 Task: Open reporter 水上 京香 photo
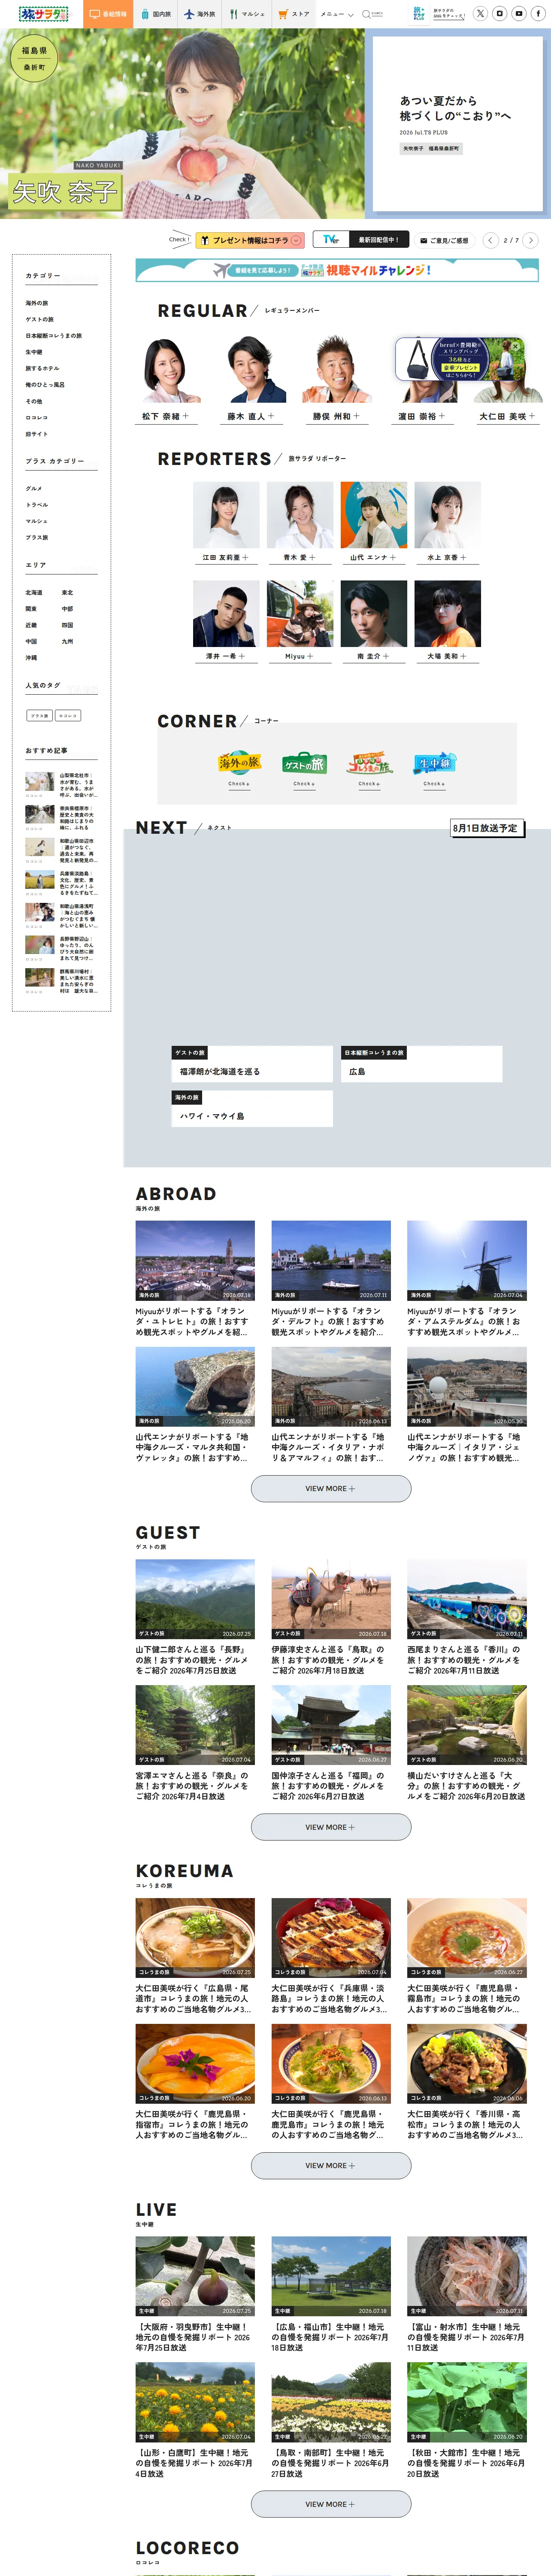448,515
